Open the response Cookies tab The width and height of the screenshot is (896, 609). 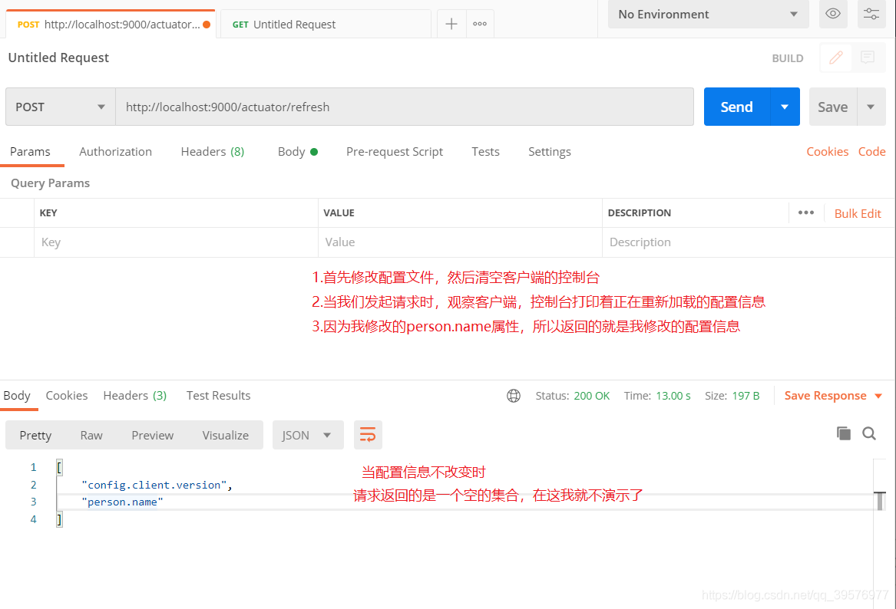point(67,396)
